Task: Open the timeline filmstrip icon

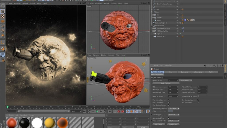Action: pyautogui.click(x=148, y=111)
